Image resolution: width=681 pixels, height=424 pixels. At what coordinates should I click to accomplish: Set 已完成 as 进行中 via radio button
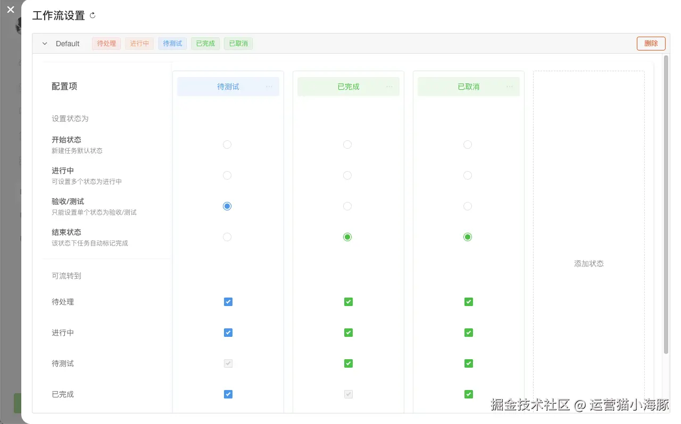(347, 175)
